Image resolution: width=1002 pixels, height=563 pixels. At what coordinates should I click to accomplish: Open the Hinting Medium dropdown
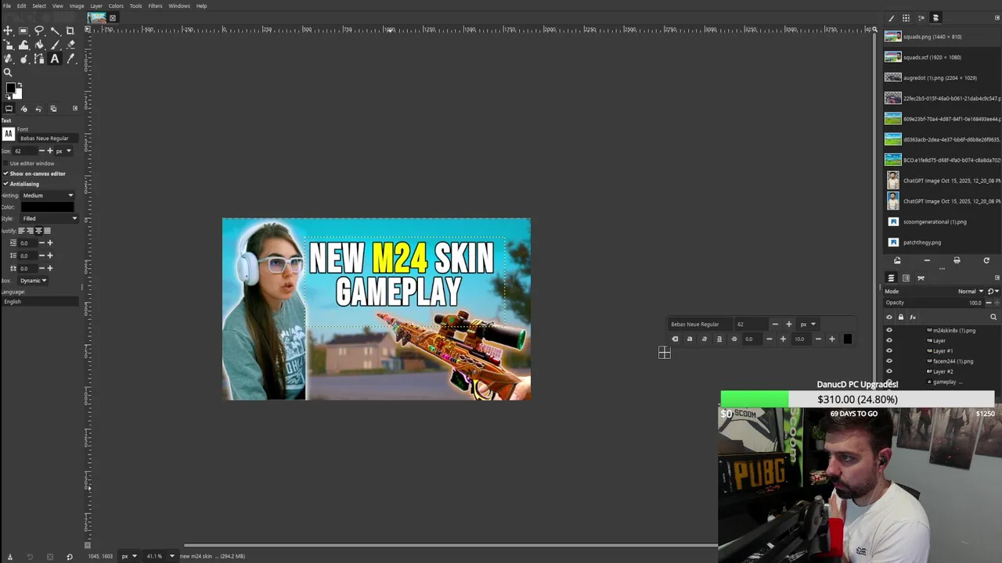point(48,195)
